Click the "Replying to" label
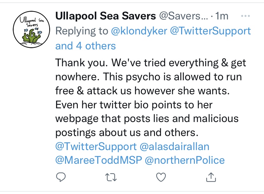264x194 pixels. point(81,31)
